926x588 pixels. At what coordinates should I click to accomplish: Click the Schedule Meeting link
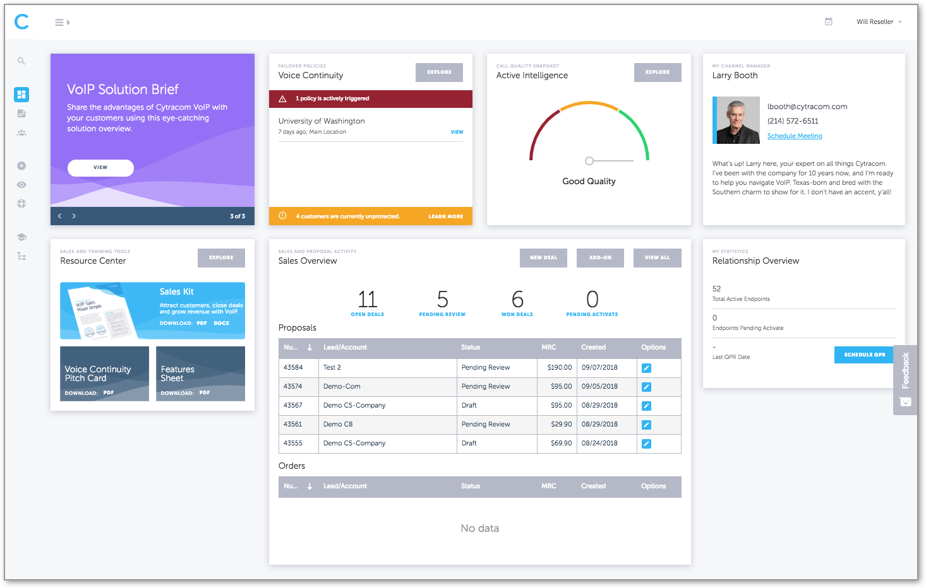(x=795, y=136)
